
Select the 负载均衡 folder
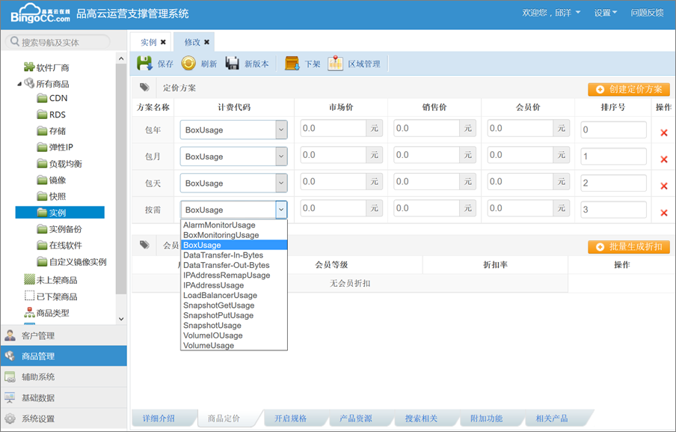[60, 163]
